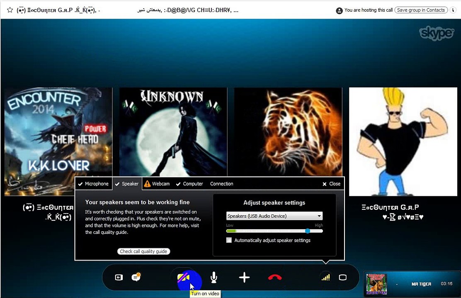Open the Connection tab
The image size is (461, 298).
222,184
